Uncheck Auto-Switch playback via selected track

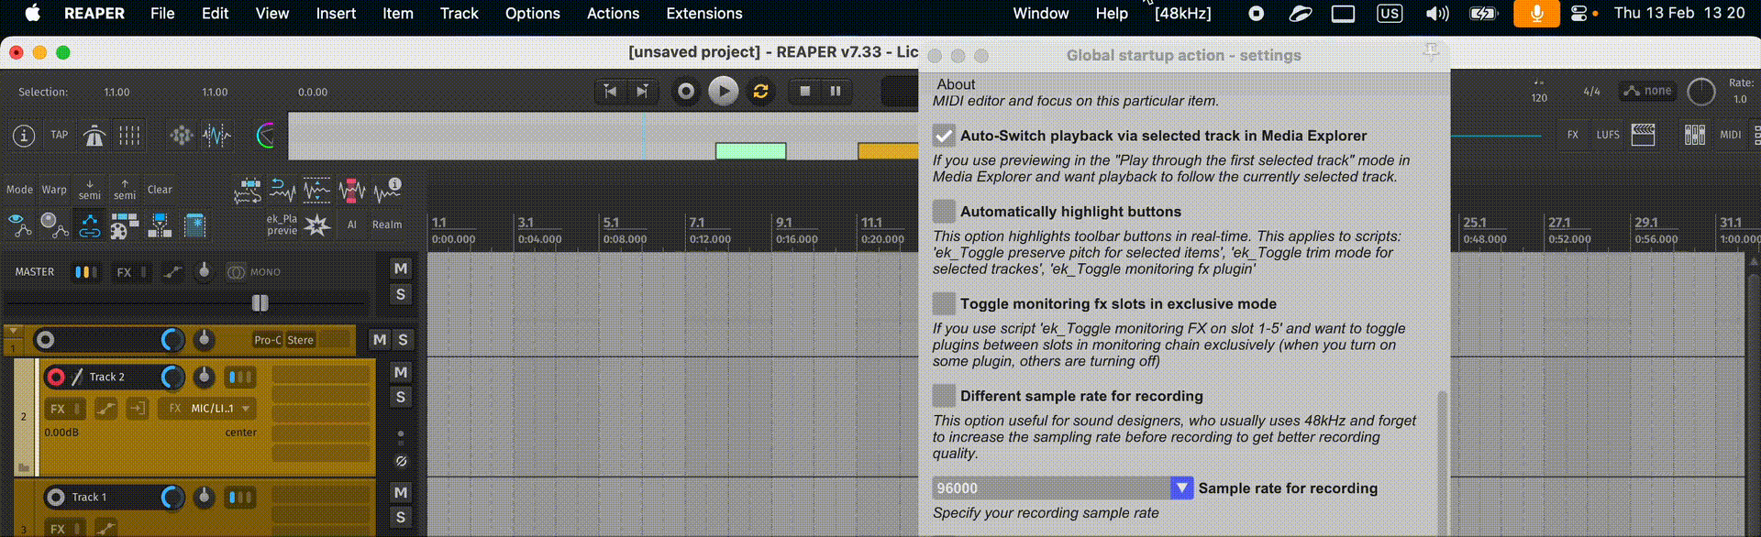point(944,136)
